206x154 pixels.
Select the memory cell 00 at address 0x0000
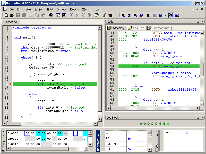pyautogui.click(x=27, y=133)
